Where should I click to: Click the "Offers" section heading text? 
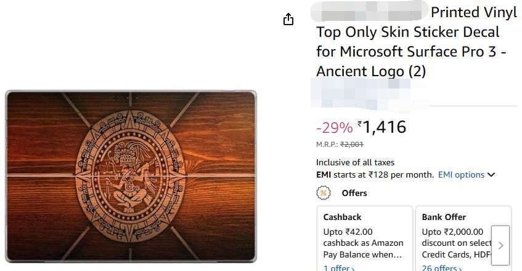point(354,193)
